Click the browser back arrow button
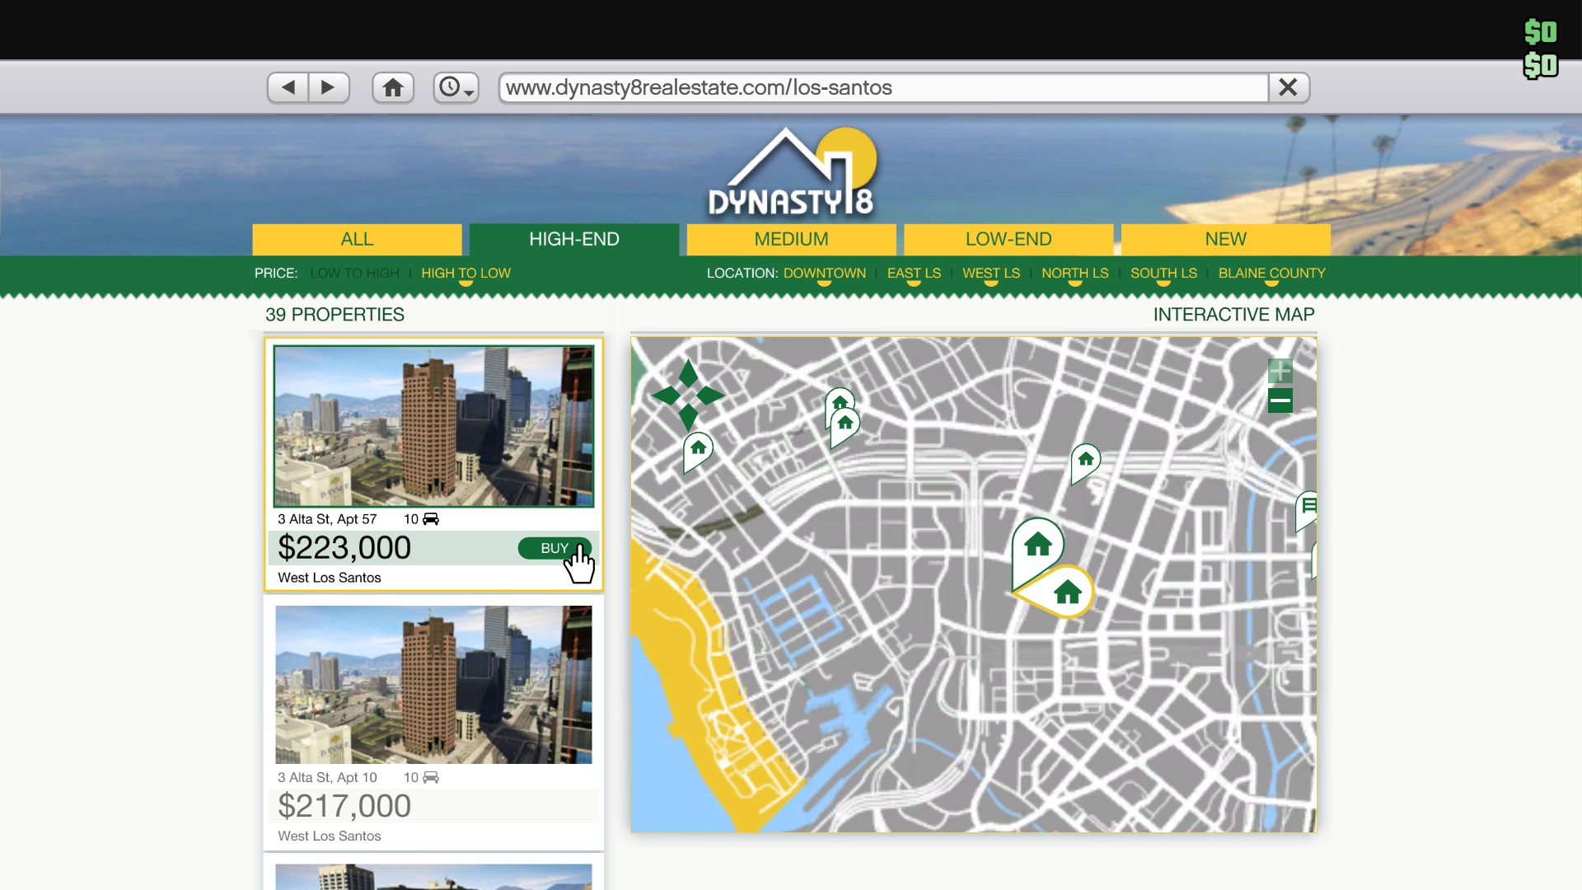Image resolution: width=1582 pixels, height=890 pixels. tap(288, 87)
